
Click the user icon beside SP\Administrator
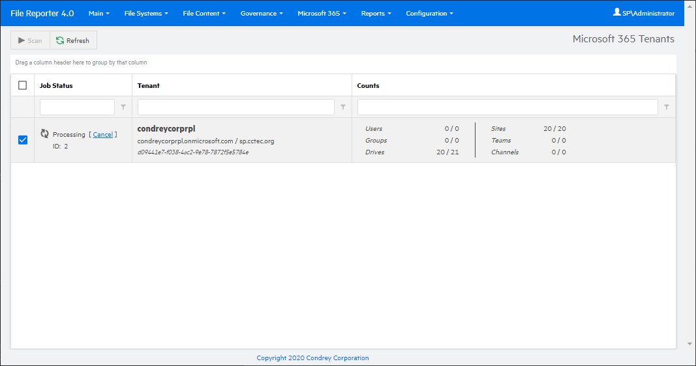(x=616, y=12)
